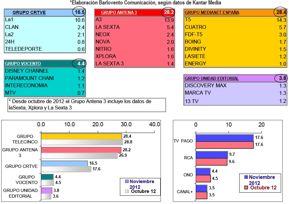This screenshot has height=204, width=289.
Task: Click the grey Octubre 12 swatch in the groups chart legend
Action: 127,191
